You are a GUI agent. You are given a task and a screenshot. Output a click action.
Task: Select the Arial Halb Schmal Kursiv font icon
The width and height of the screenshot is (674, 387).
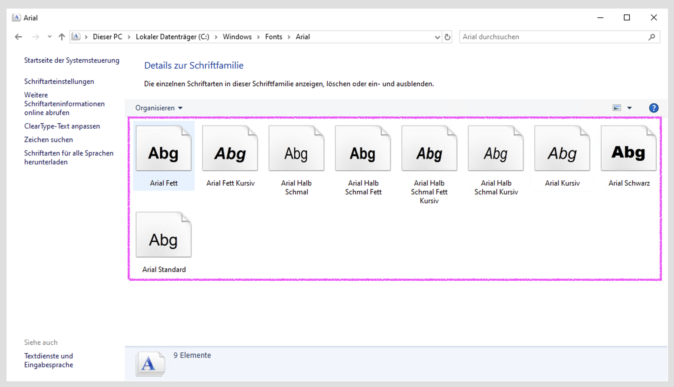tap(496, 148)
